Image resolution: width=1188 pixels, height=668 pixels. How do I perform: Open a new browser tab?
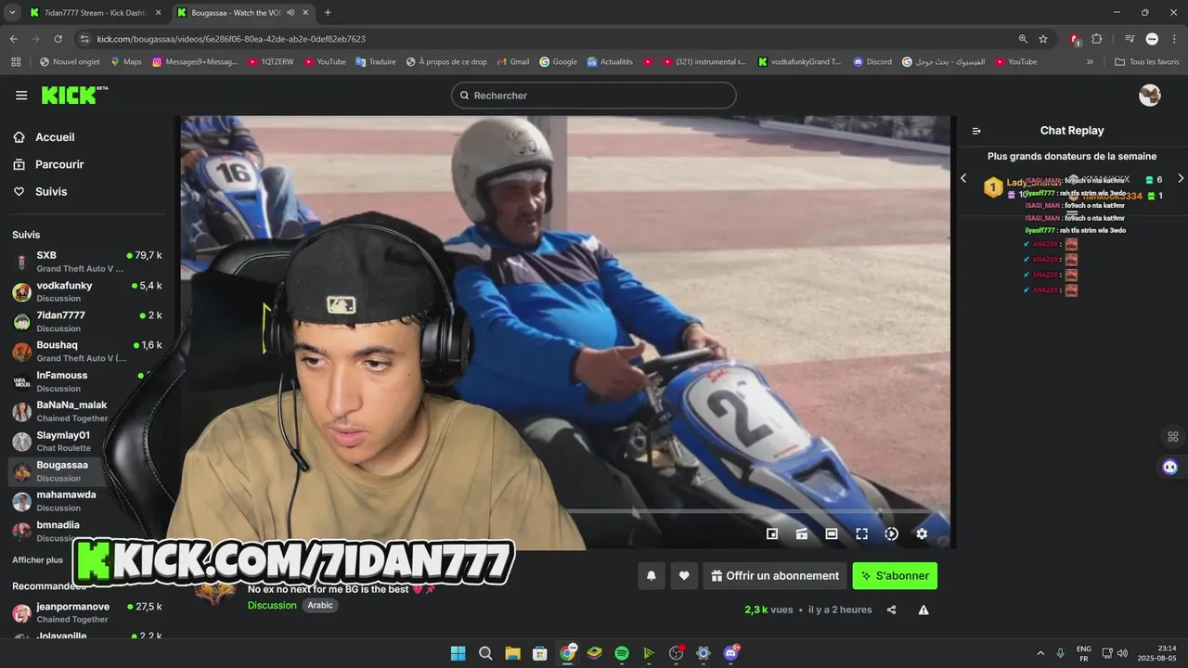point(328,12)
